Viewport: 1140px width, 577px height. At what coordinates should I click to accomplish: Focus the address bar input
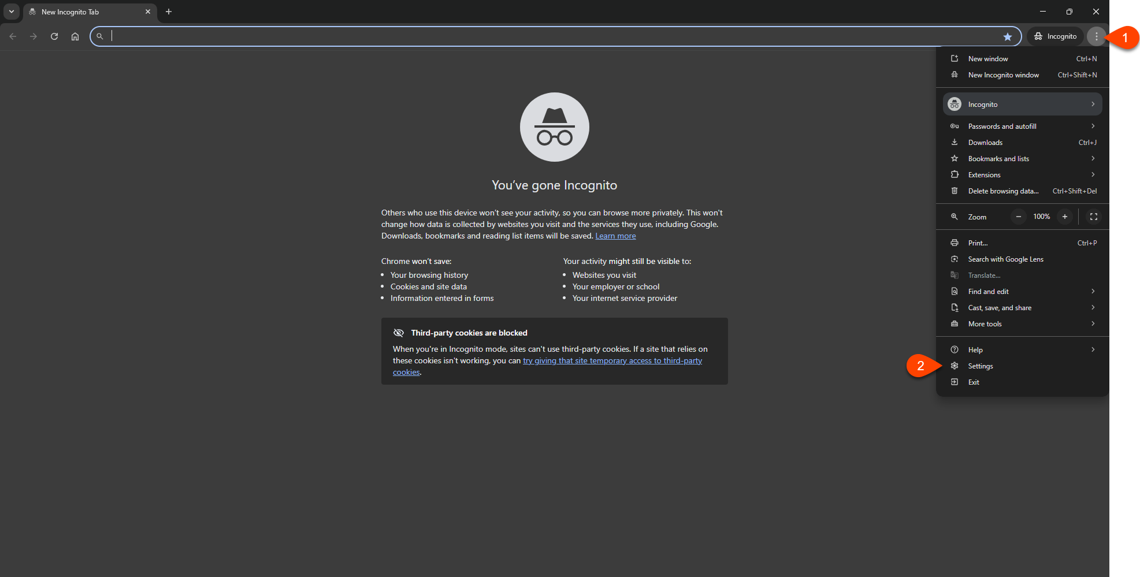tap(555, 36)
